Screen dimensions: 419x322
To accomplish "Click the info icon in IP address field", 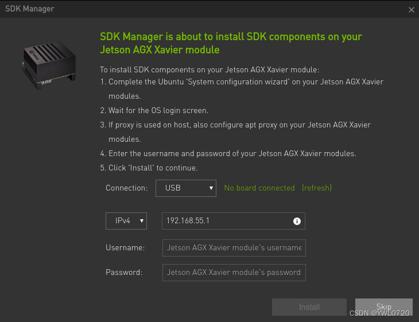I will (x=297, y=221).
